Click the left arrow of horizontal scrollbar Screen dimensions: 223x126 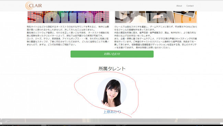pyautogui.click(x=1, y=124)
